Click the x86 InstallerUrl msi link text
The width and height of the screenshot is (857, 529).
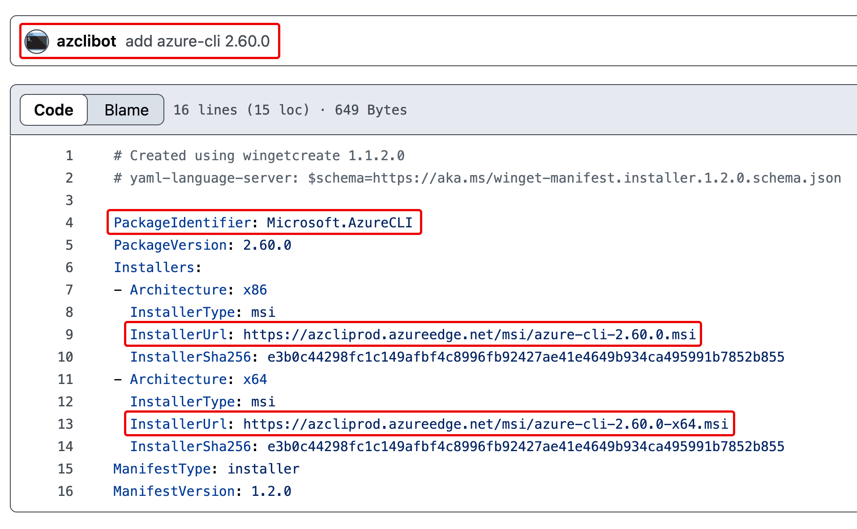469,335
